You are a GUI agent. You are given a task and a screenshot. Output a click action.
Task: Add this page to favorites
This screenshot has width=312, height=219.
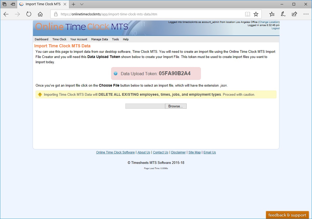tap(256, 14)
